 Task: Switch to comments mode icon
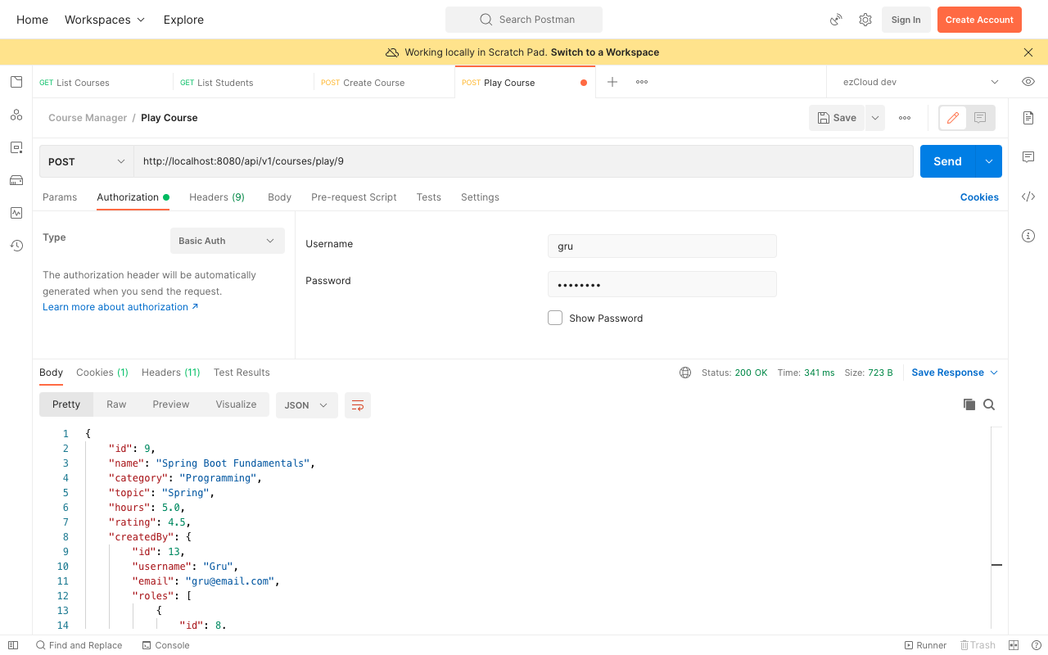980,118
